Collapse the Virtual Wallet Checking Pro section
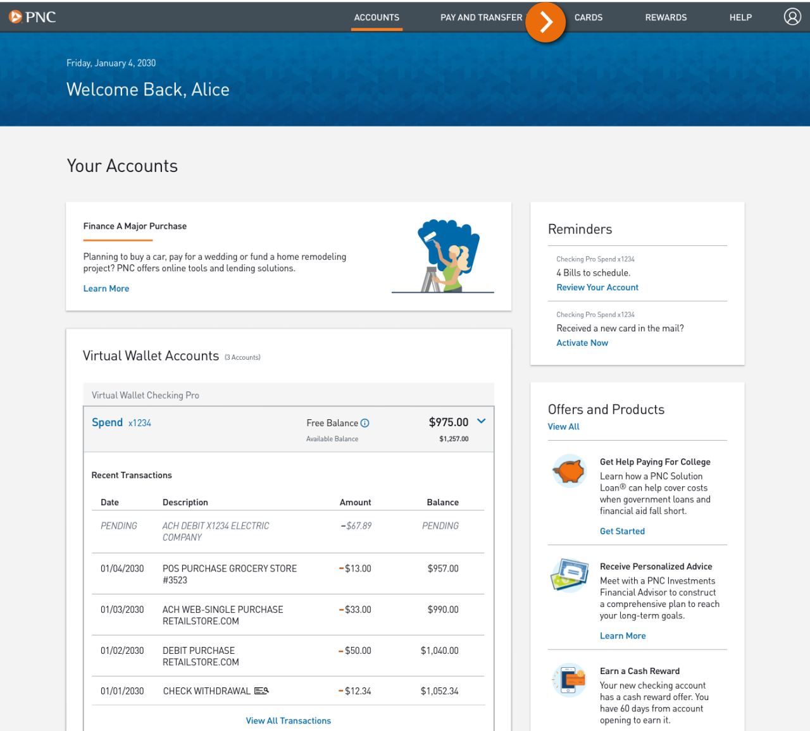810x731 pixels. pyautogui.click(x=145, y=395)
